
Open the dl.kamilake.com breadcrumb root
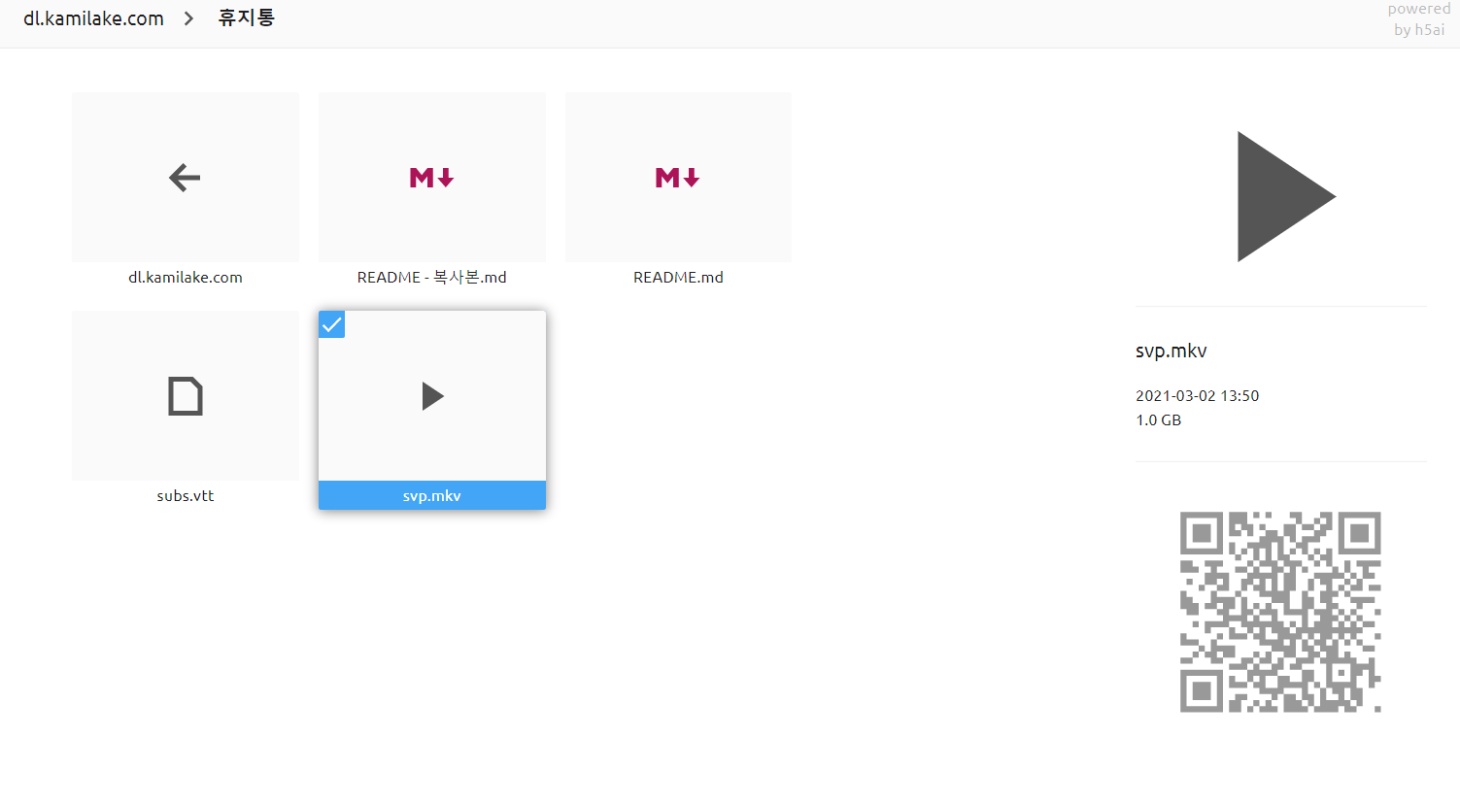(93, 18)
